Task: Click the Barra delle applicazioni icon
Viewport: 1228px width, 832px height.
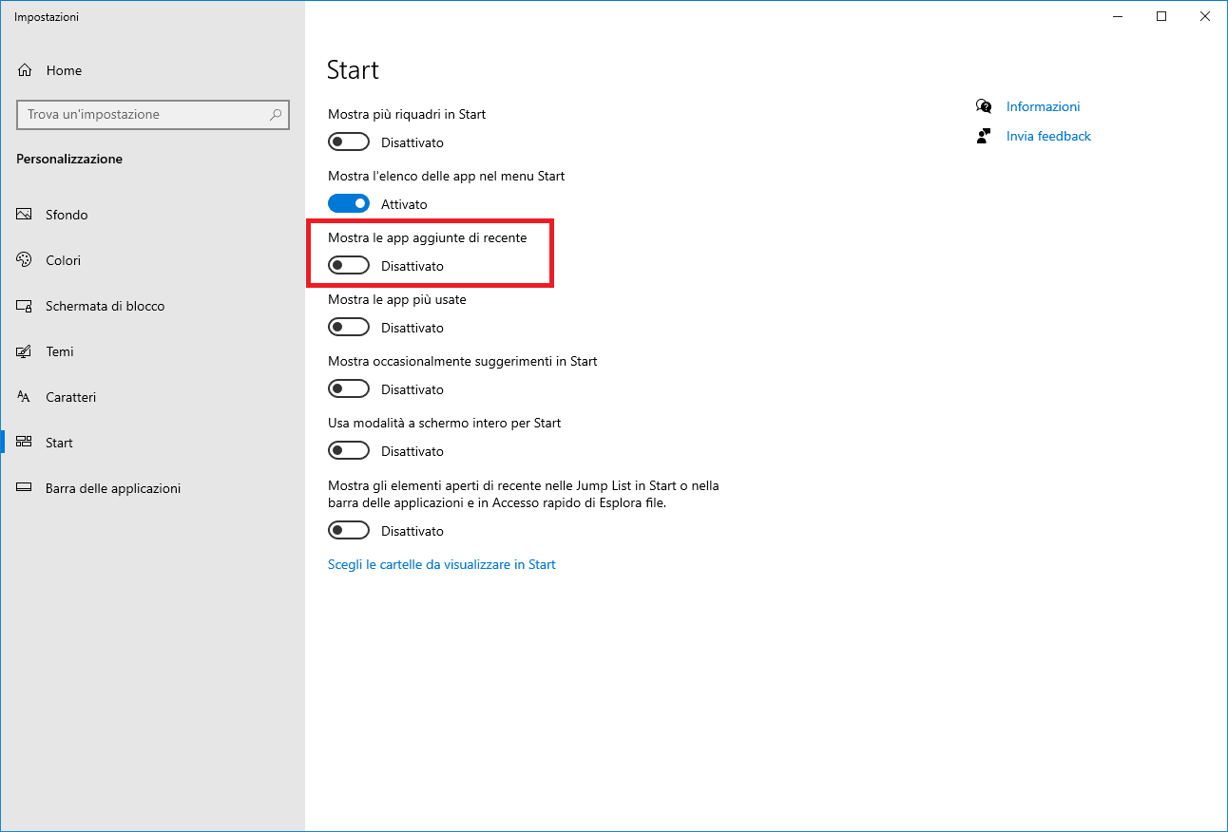Action: 25,488
